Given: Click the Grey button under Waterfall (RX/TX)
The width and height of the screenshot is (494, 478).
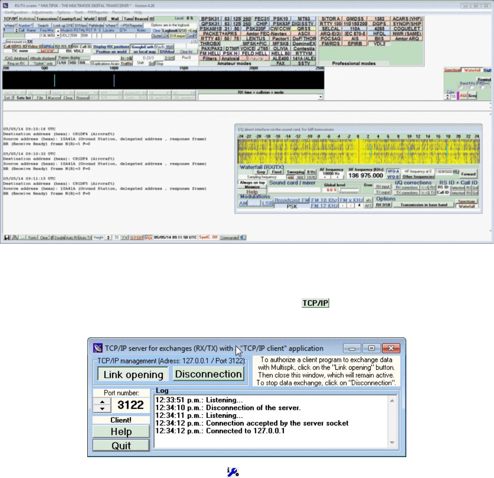Looking at the screenshot, I should (x=262, y=172).
